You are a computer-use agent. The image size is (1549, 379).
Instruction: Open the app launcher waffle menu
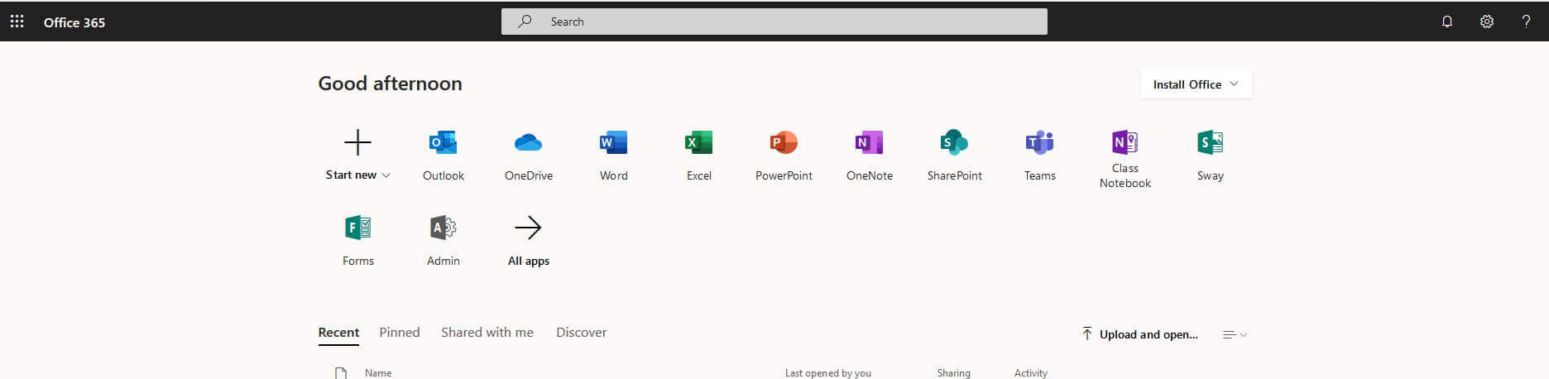click(x=17, y=22)
